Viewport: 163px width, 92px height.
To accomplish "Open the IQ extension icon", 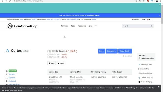I will [152, 1].
